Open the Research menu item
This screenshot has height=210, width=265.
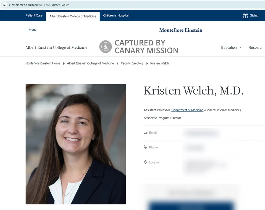(256, 48)
